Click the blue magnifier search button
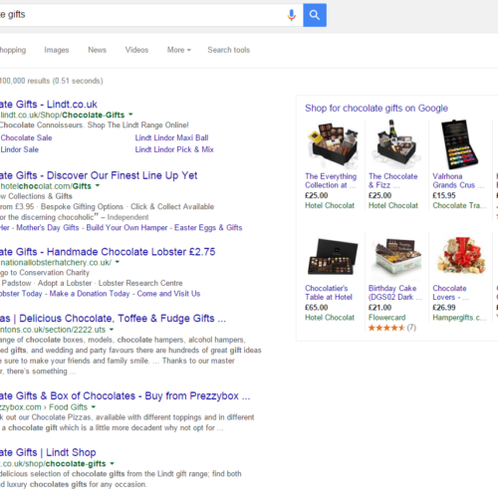Screen dimensions: 498x498 pyautogui.click(x=315, y=15)
